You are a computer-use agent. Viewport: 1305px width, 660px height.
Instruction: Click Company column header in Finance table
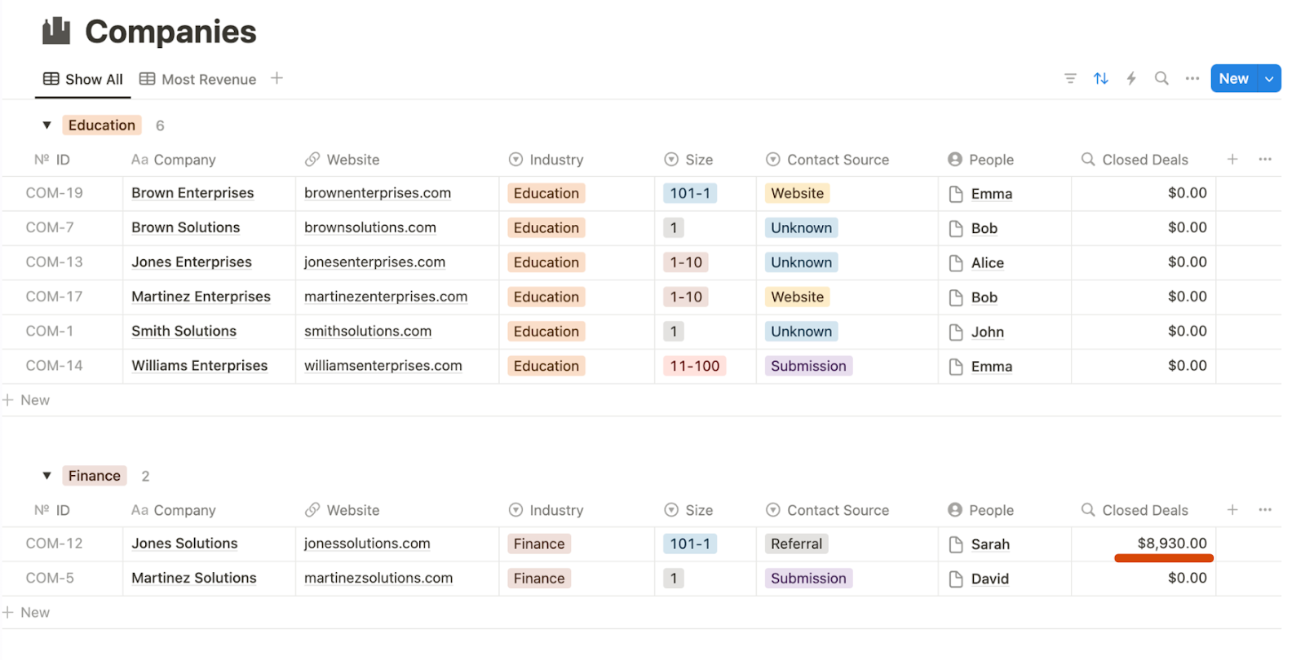173,510
